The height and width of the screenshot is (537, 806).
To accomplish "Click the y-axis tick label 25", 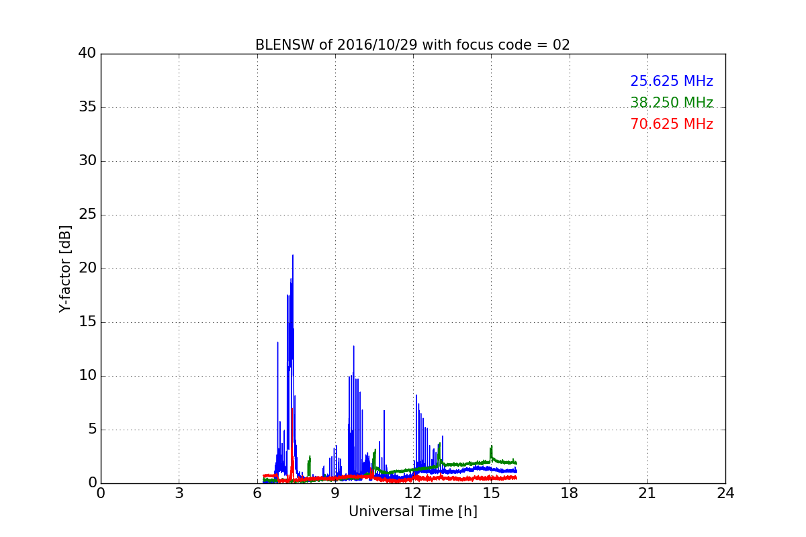I will click(x=87, y=214).
